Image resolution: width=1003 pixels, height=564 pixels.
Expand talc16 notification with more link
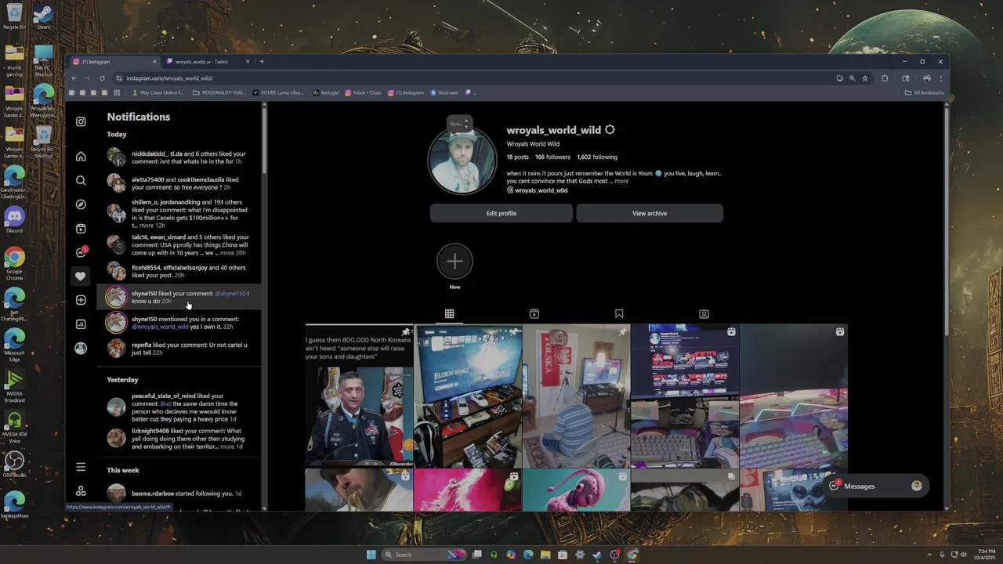click(x=227, y=253)
